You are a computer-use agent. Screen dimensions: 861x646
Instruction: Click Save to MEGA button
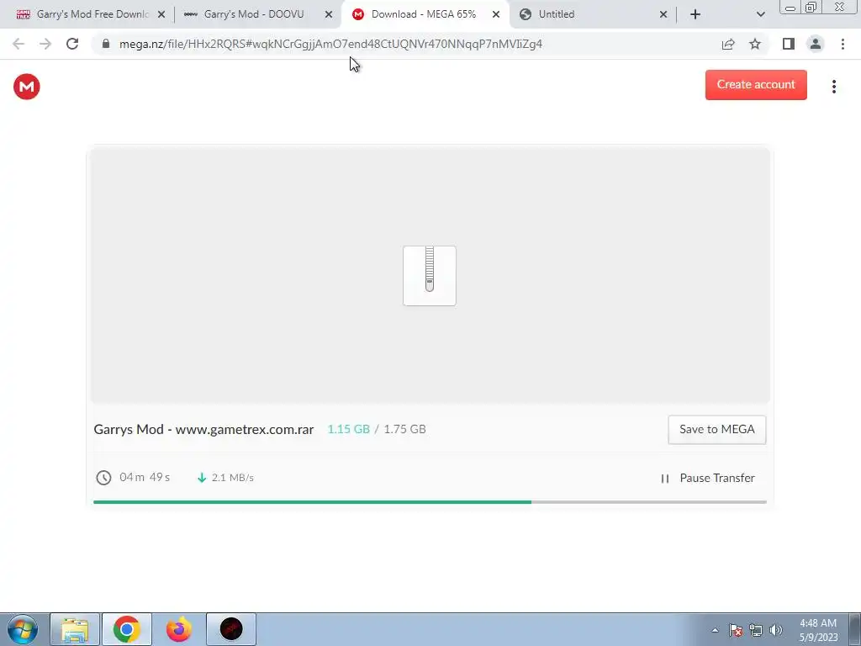coord(716,430)
